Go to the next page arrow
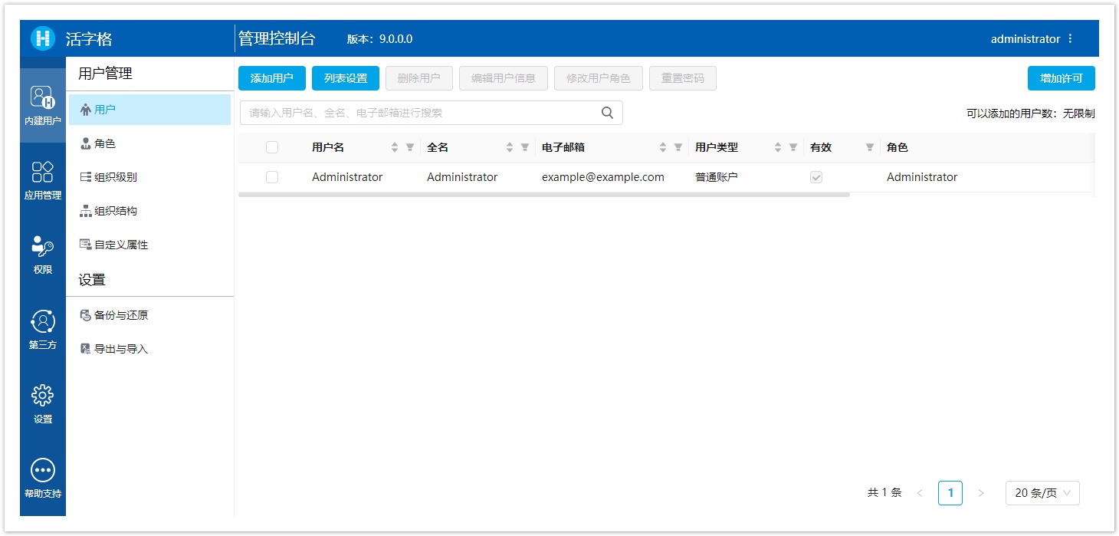Viewport: 1119px width, 536px height. point(981,493)
